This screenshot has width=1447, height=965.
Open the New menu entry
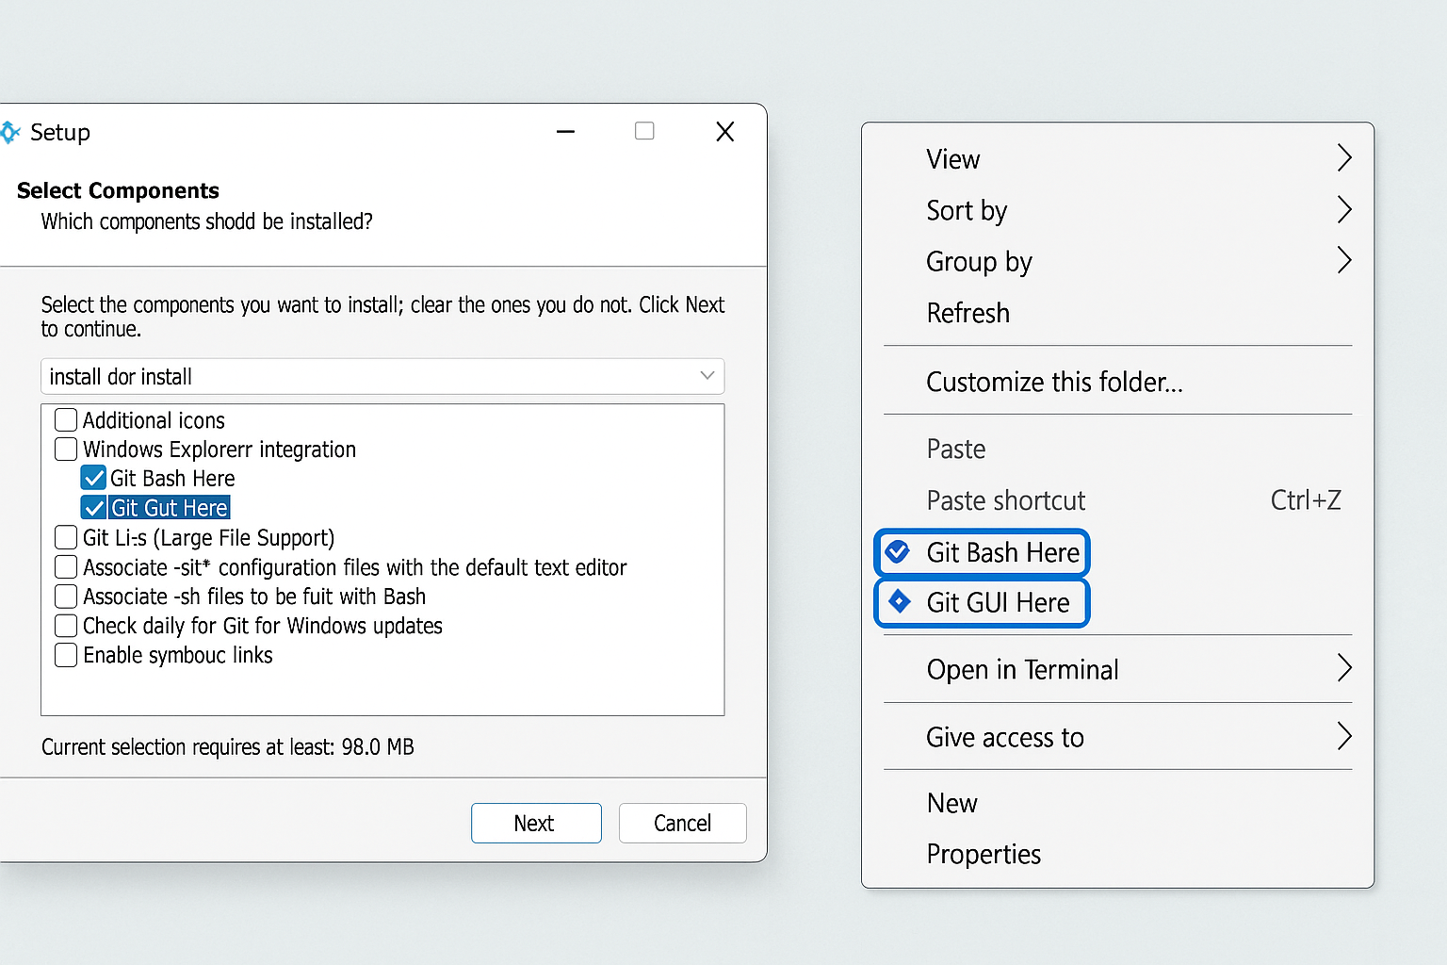[1117, 803]
